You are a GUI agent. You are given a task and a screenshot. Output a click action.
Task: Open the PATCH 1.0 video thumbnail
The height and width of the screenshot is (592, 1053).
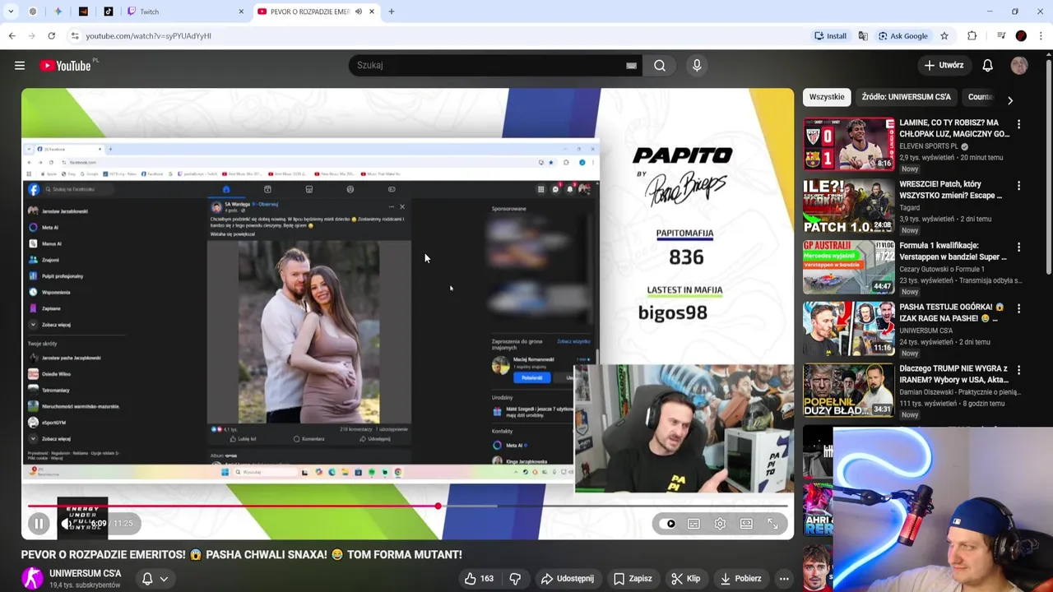click(x=848, y=206)
